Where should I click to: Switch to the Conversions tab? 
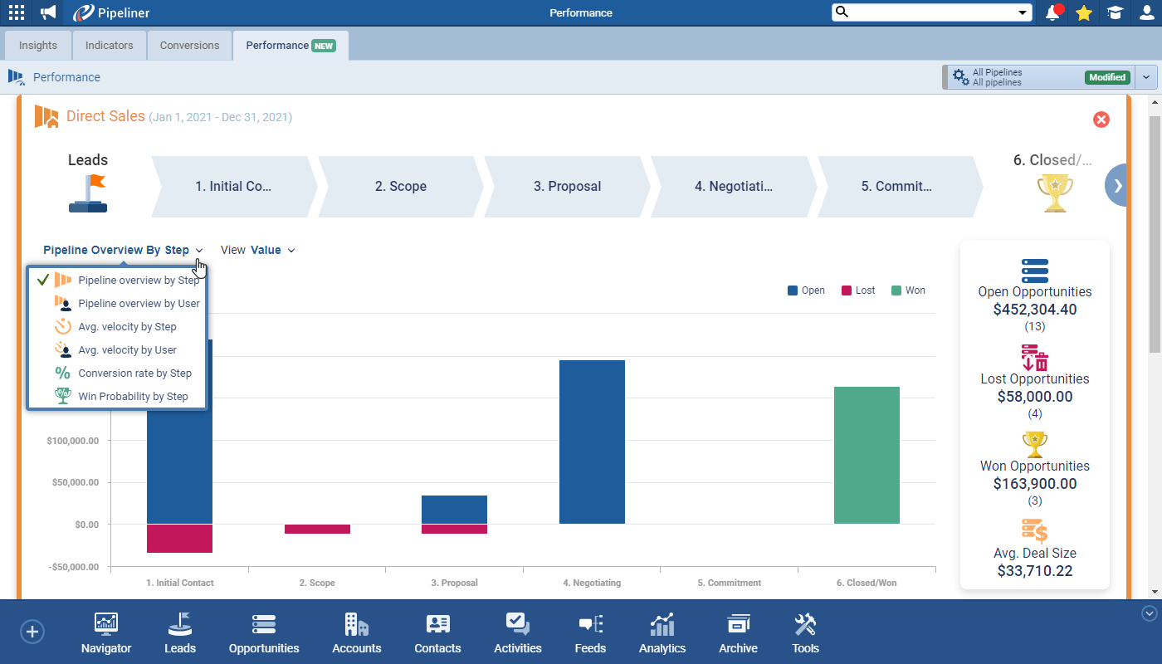[189, 46]
